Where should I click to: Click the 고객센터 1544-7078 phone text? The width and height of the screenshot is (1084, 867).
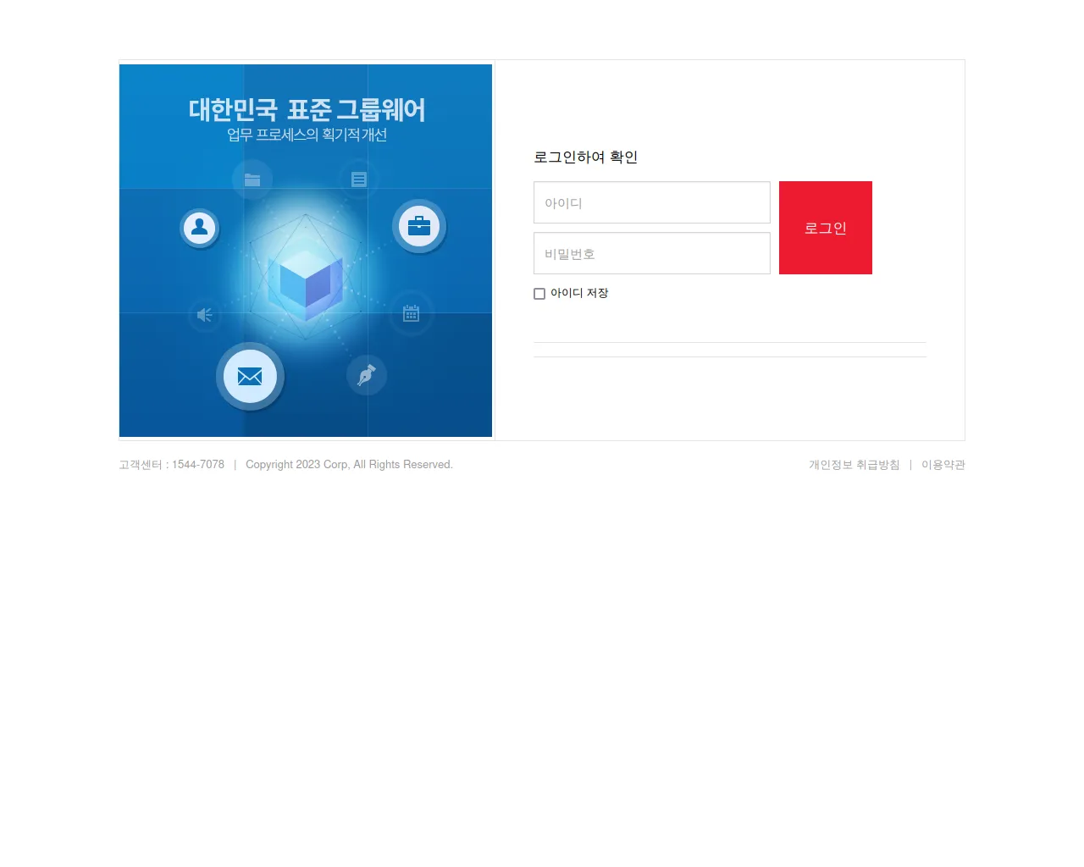coord(172,465)
